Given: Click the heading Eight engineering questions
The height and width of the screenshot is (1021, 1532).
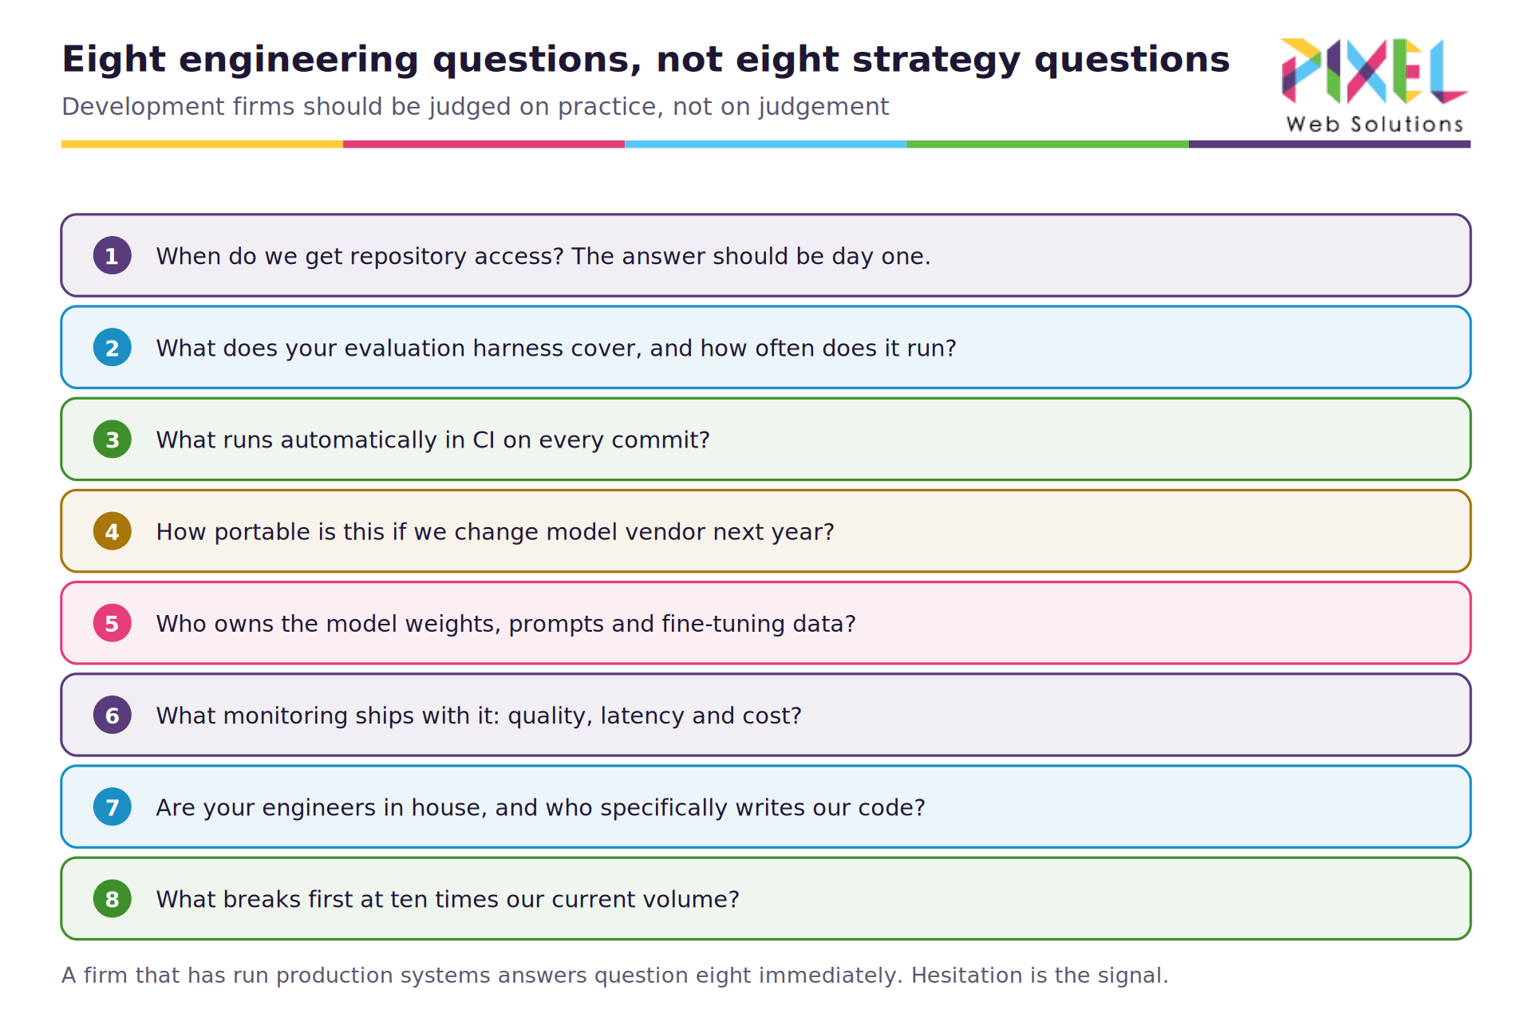Looking at the screenshot, I should tap(646, 60).
